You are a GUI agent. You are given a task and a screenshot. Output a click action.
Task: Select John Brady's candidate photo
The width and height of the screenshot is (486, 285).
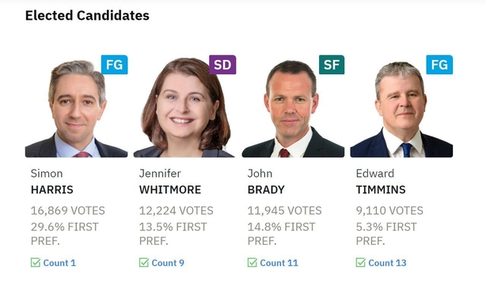click(293, 107)
